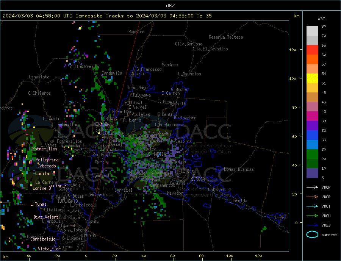Viewport: 341px width, 261px height.
Task: Click the Reserva_Telteca map label
Action: (x=226, y=37)
